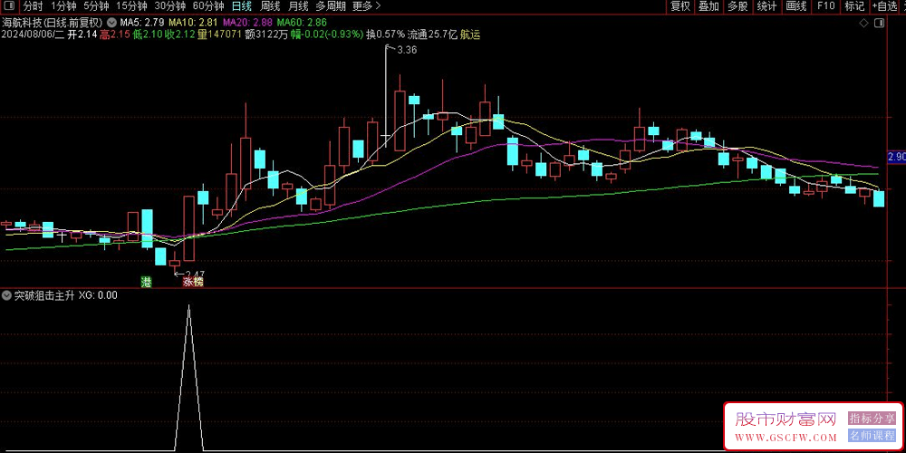The width and height of the screenshot is (906, 453).
Task: Click the 涨榜 marker below the chart
Action: tap(193, 282)
